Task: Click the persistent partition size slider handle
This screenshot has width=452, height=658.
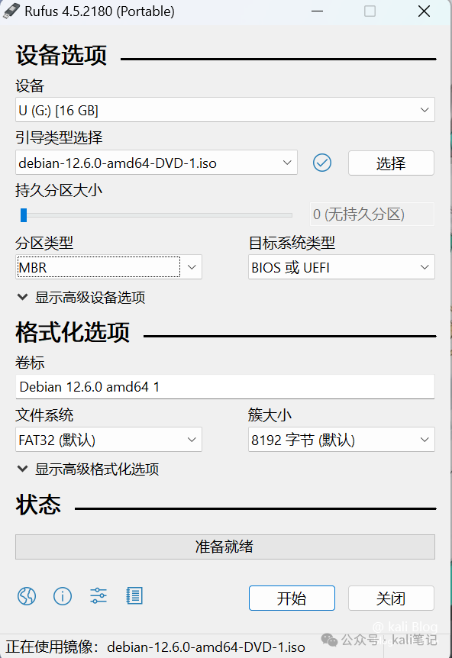Action: (x=24, y=214)
